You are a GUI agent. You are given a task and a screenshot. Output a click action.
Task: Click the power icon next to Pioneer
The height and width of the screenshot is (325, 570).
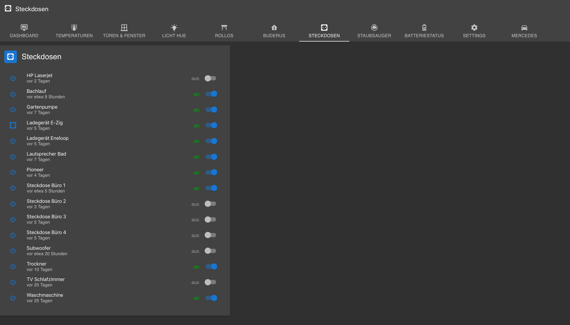tap(13, 172)
